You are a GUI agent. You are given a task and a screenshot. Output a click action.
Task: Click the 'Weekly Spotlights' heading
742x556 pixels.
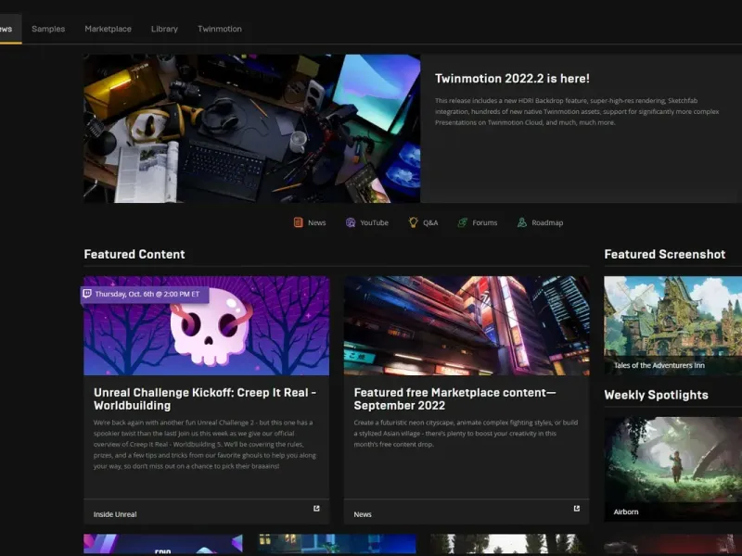click(x=656, y=396)
